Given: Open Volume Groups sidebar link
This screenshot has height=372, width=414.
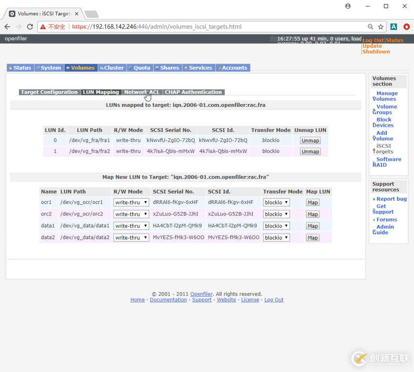Looking at the screenshot, I should [x=385, y=109].
